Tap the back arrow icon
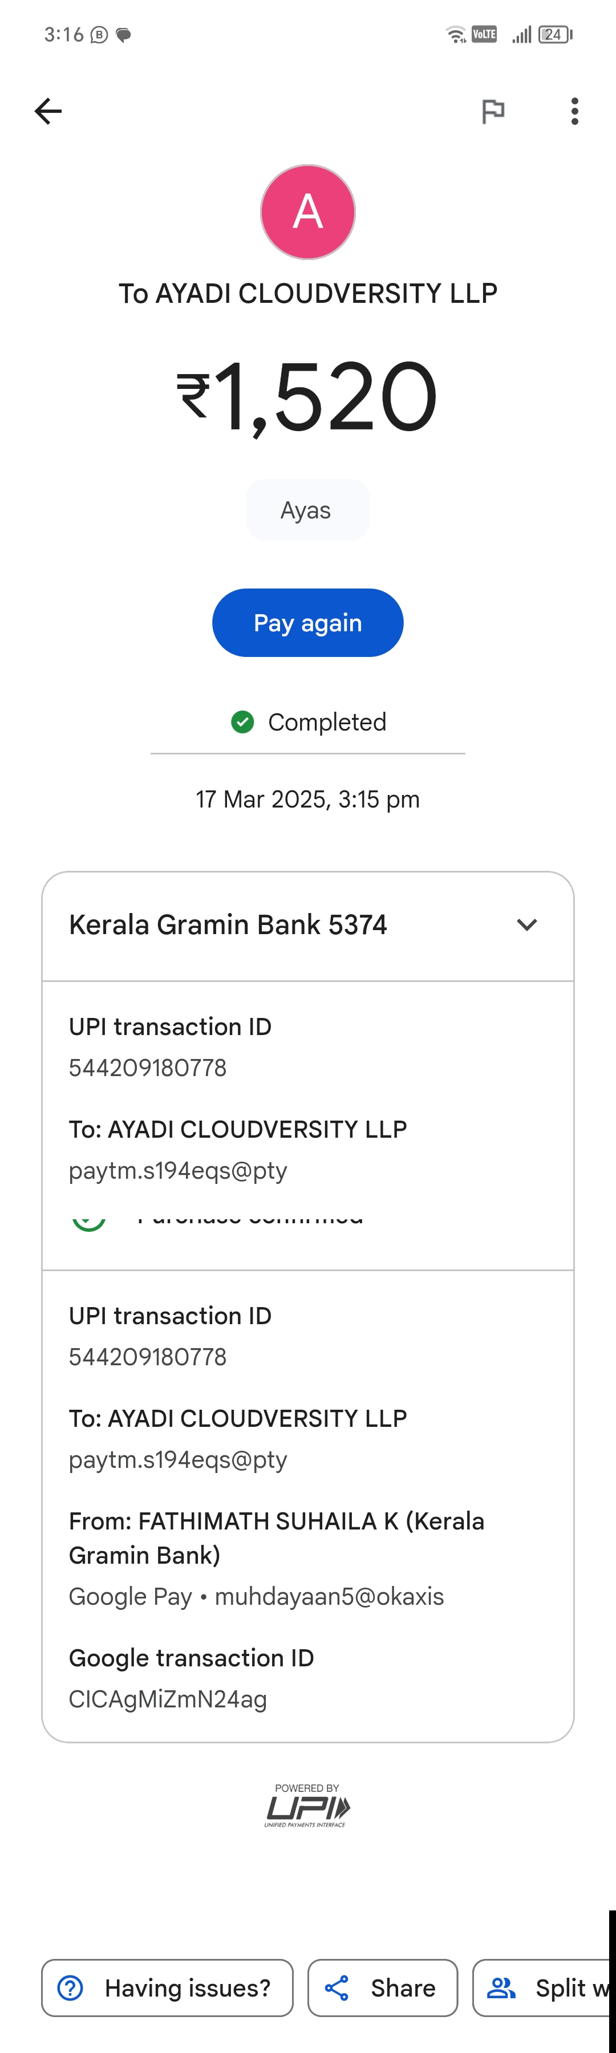 pos(48,111)
